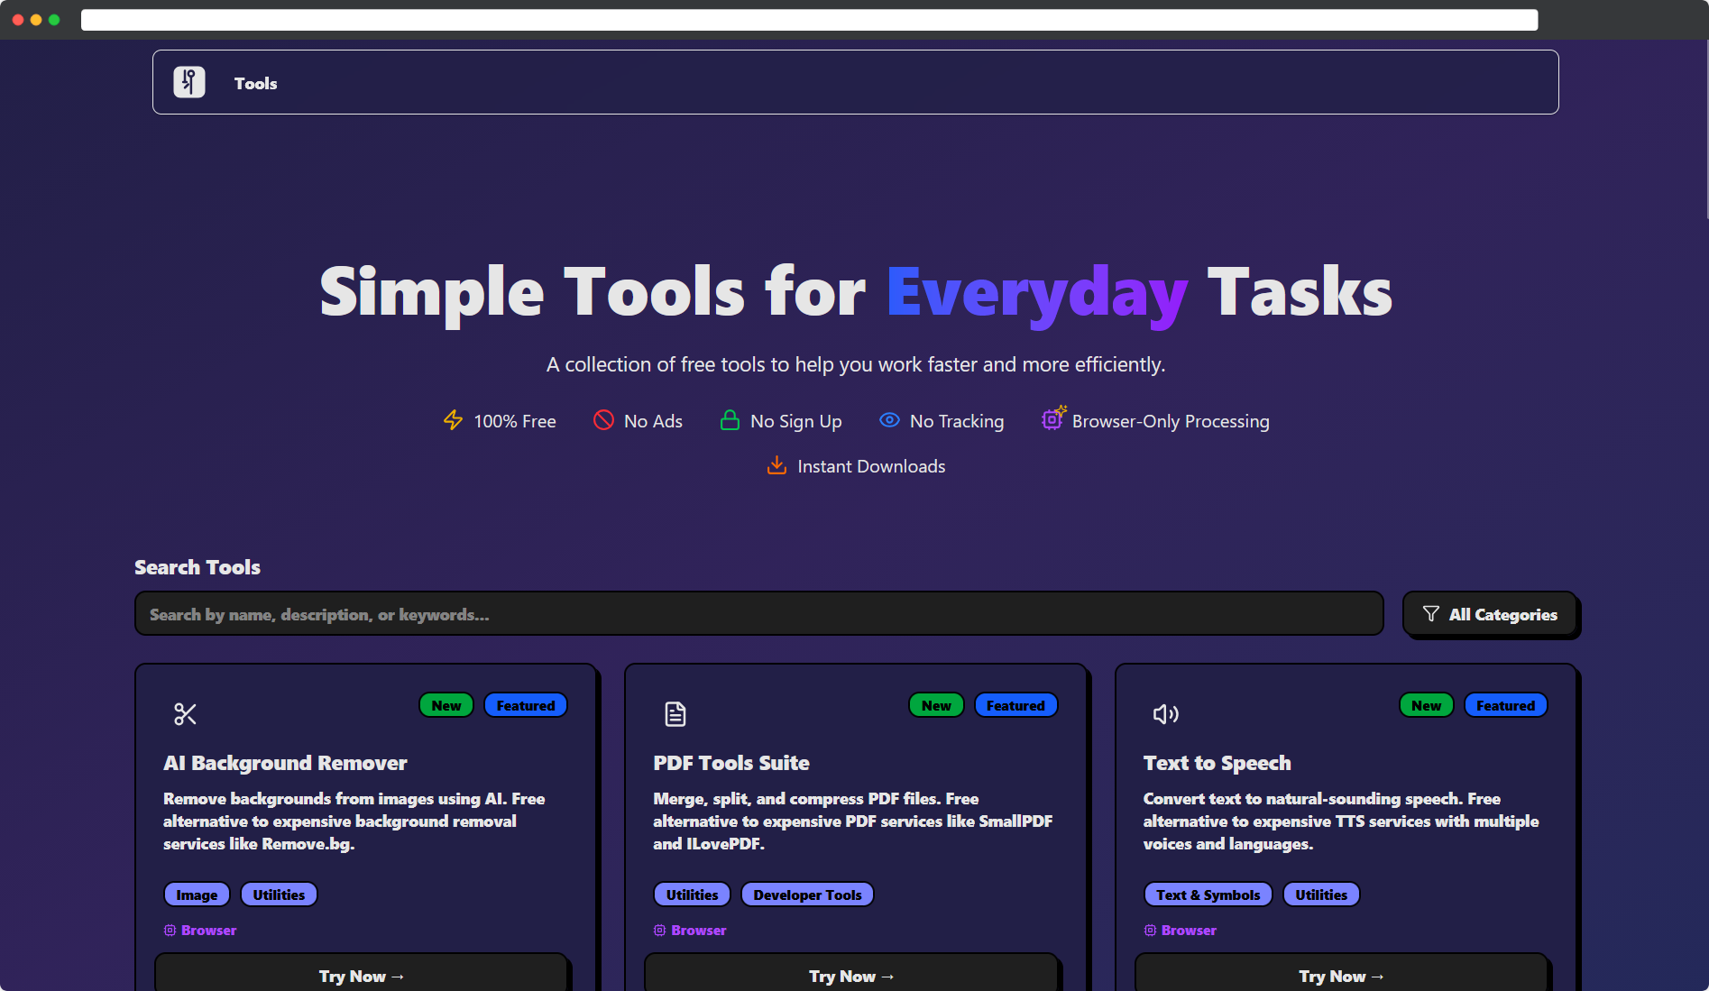Click the eye icon beside No Tracking
This screenshot has width=1709, height=991.
point(889,420)
